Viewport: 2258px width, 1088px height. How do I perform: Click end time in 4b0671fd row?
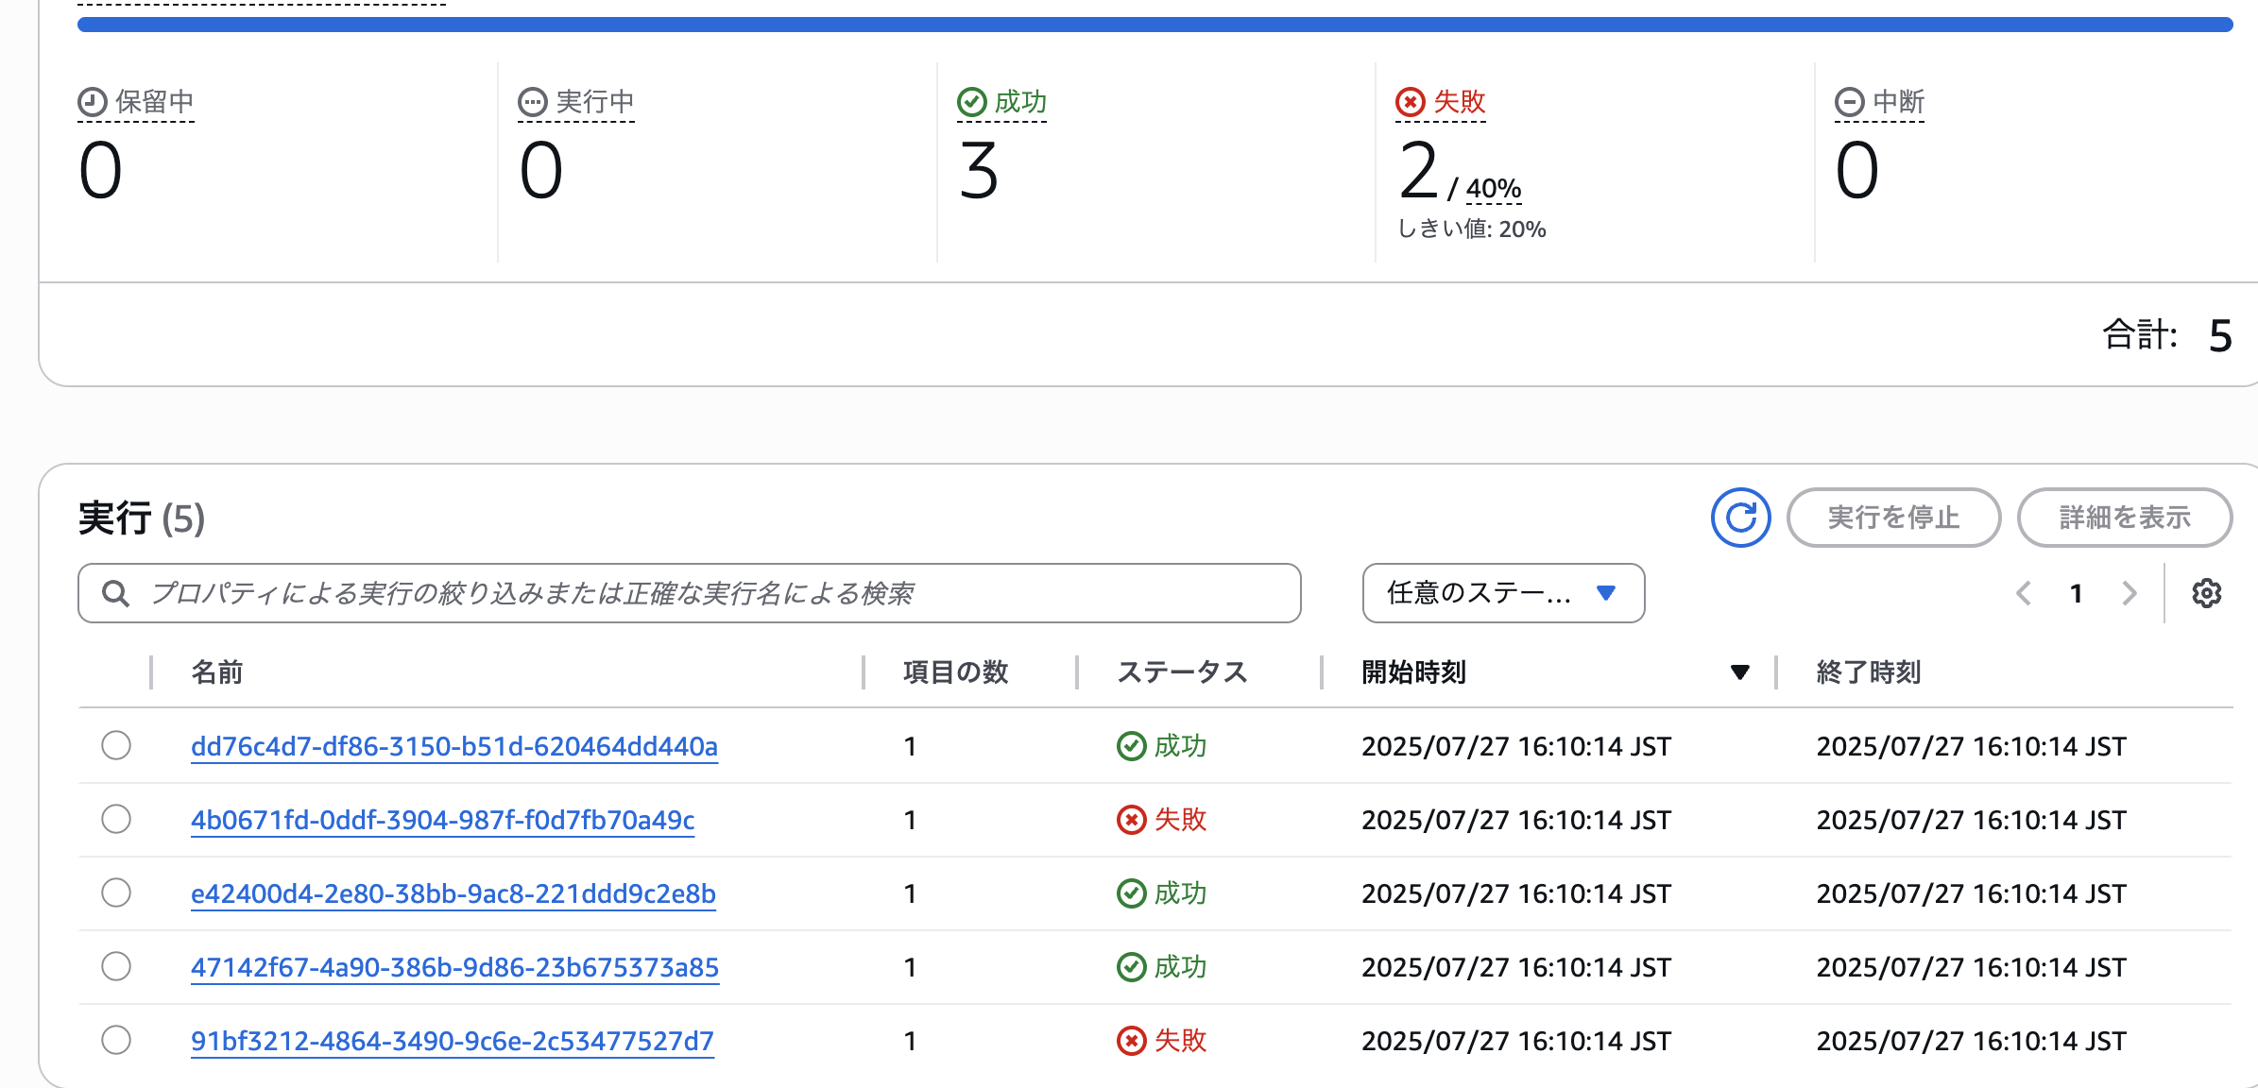[1971, 820]
